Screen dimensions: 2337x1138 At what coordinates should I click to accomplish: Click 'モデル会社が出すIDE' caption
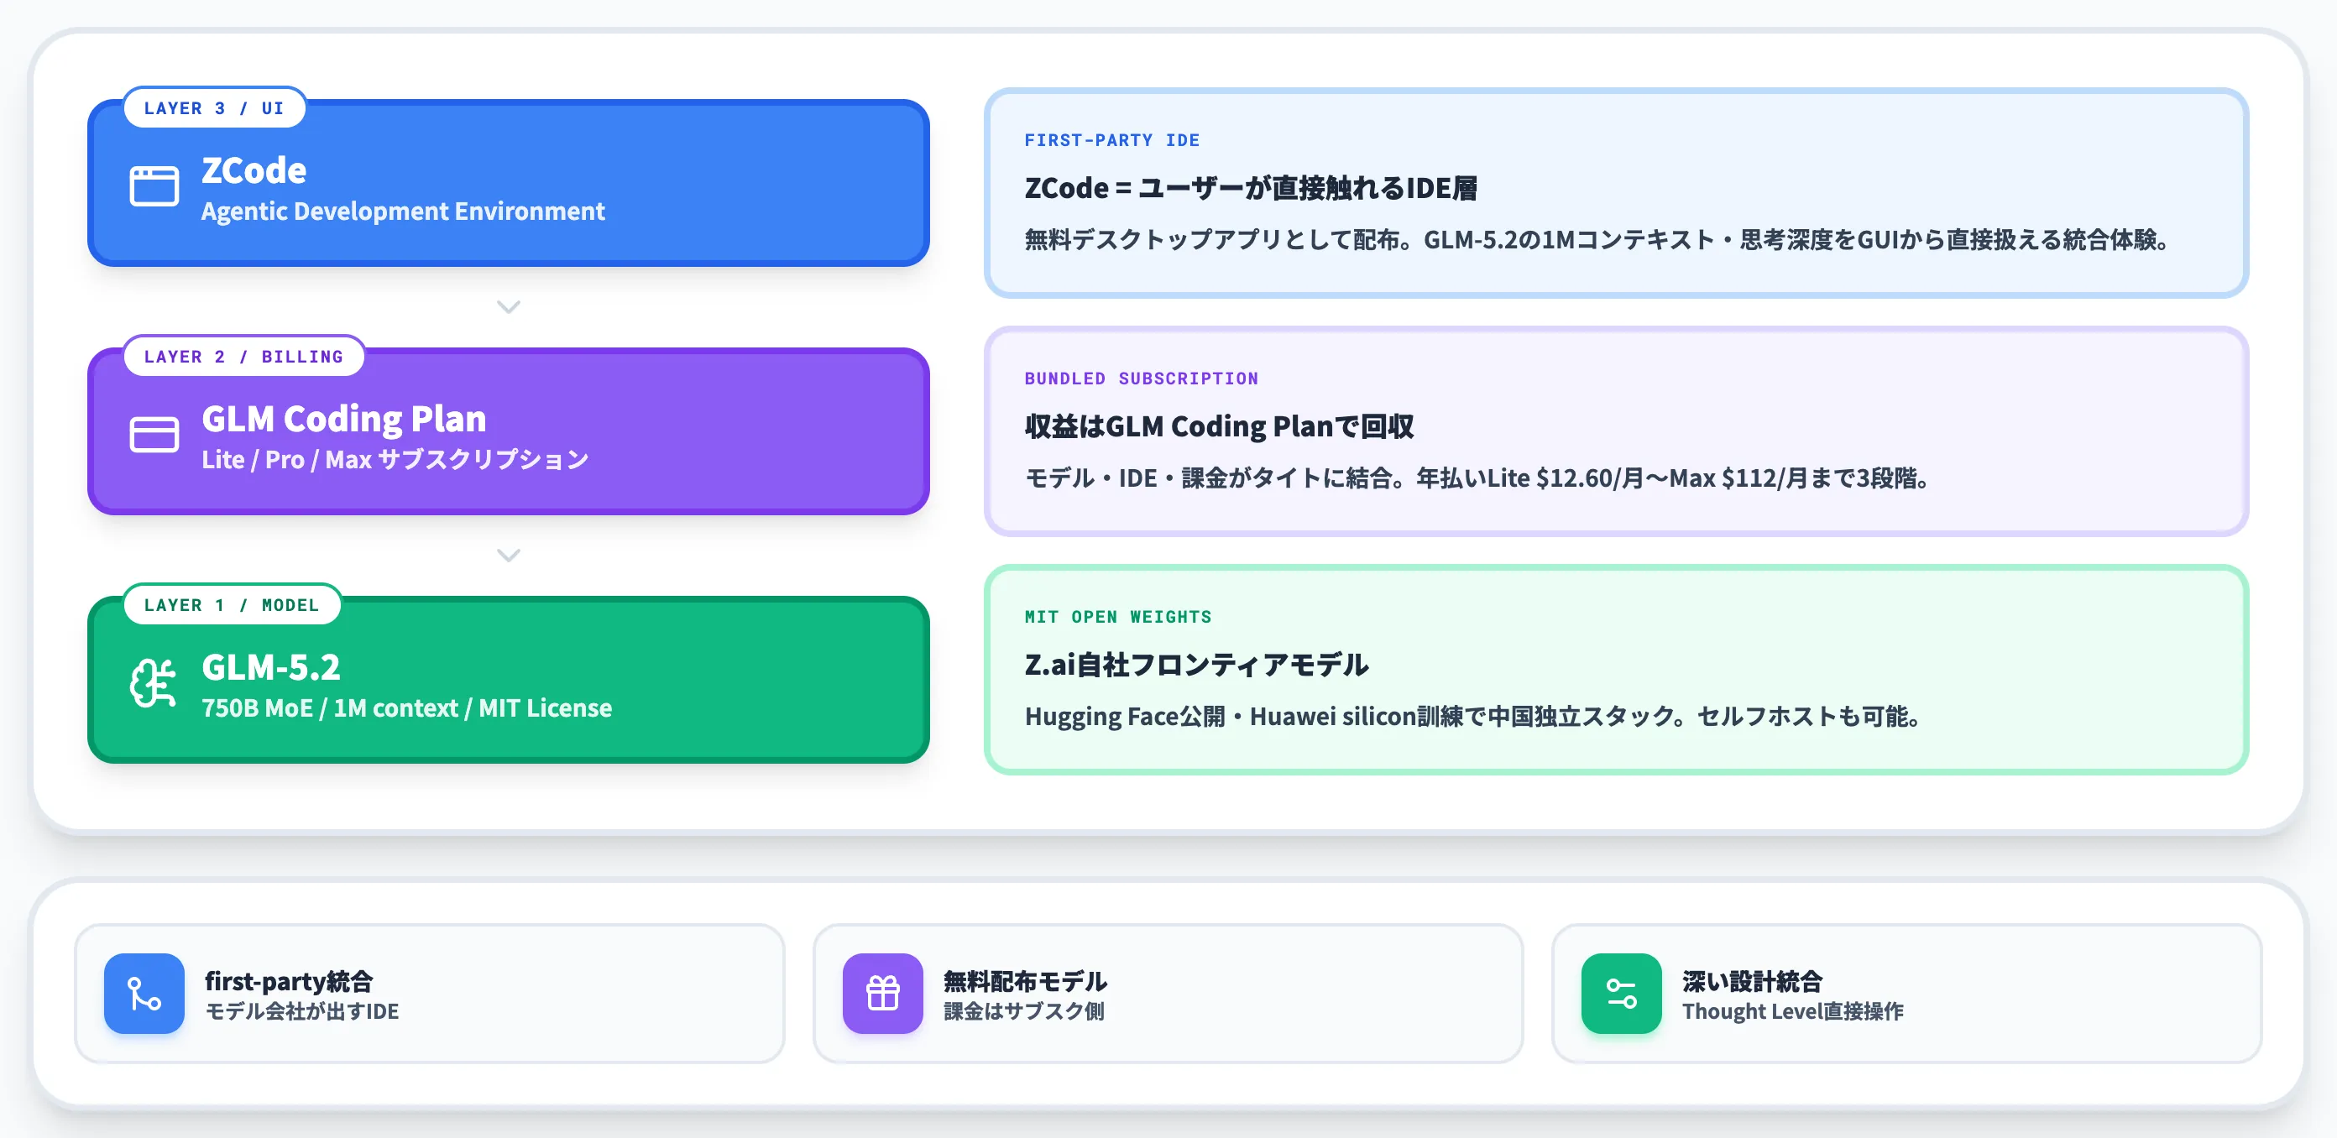[x=302, y=1012]
